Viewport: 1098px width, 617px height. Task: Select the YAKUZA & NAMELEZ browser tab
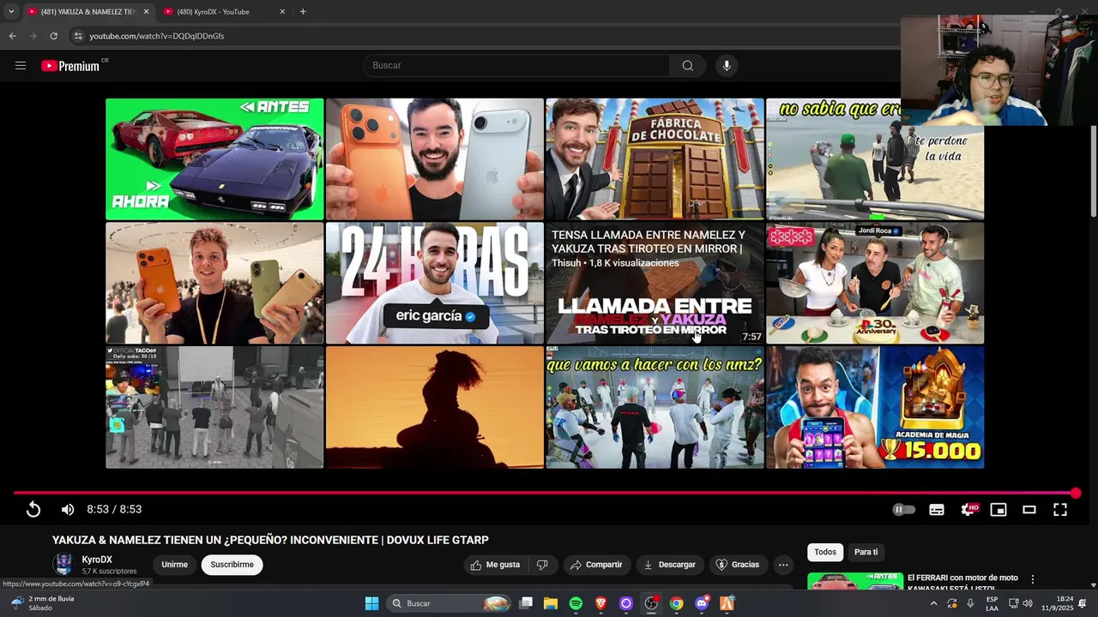coord(87,12)
